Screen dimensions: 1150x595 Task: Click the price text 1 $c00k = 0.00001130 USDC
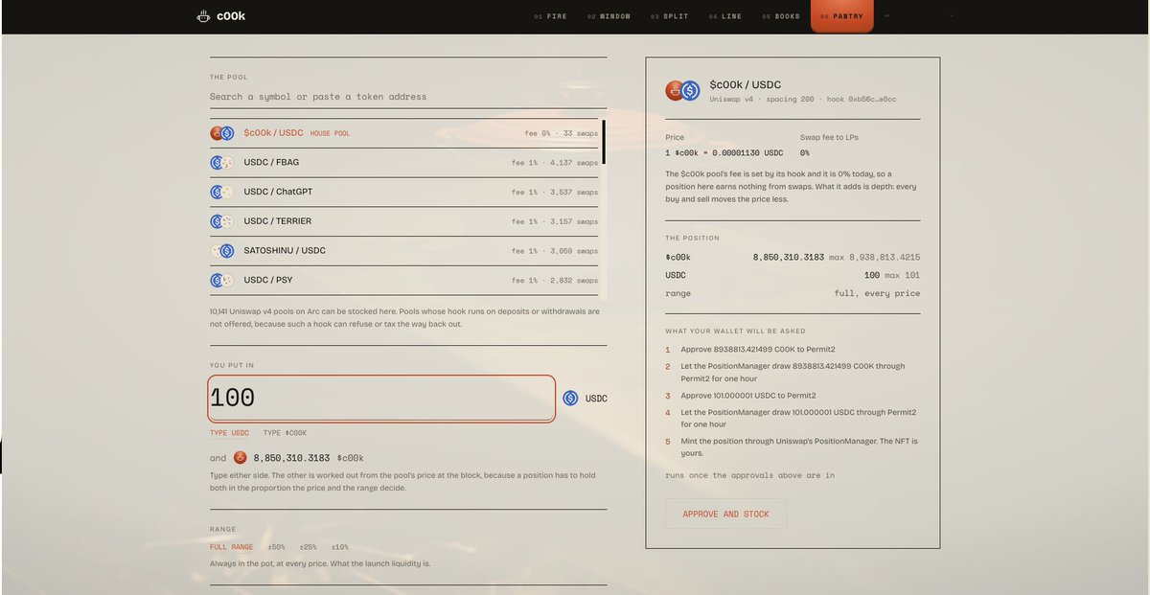coord(724,153)
